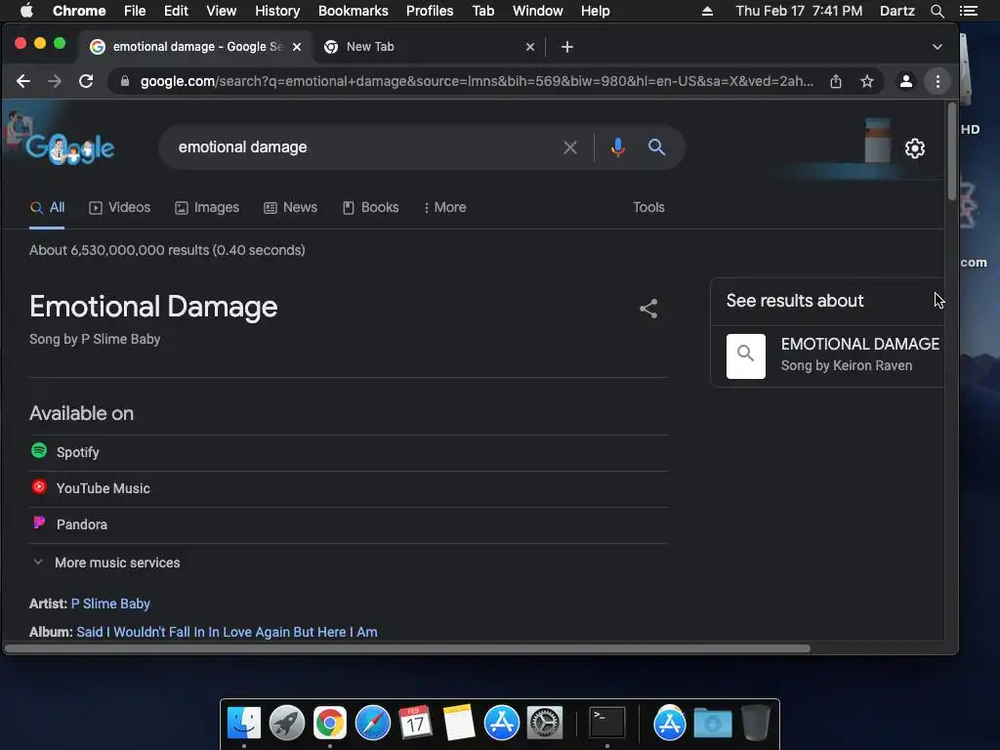This screenshot has height=750, width=1000.
Task: Switch to the News results tab
Action: pyautogui.click(x=291, y=208)
